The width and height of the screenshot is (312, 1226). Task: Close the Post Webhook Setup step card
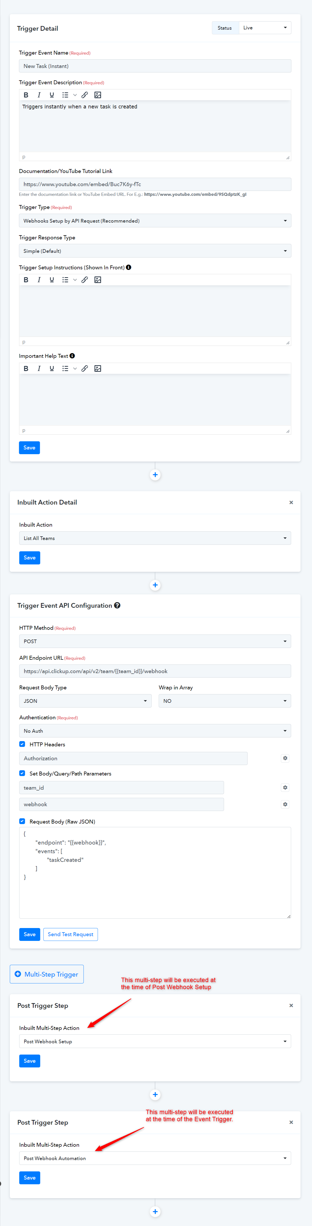(x=291, y=1006)
